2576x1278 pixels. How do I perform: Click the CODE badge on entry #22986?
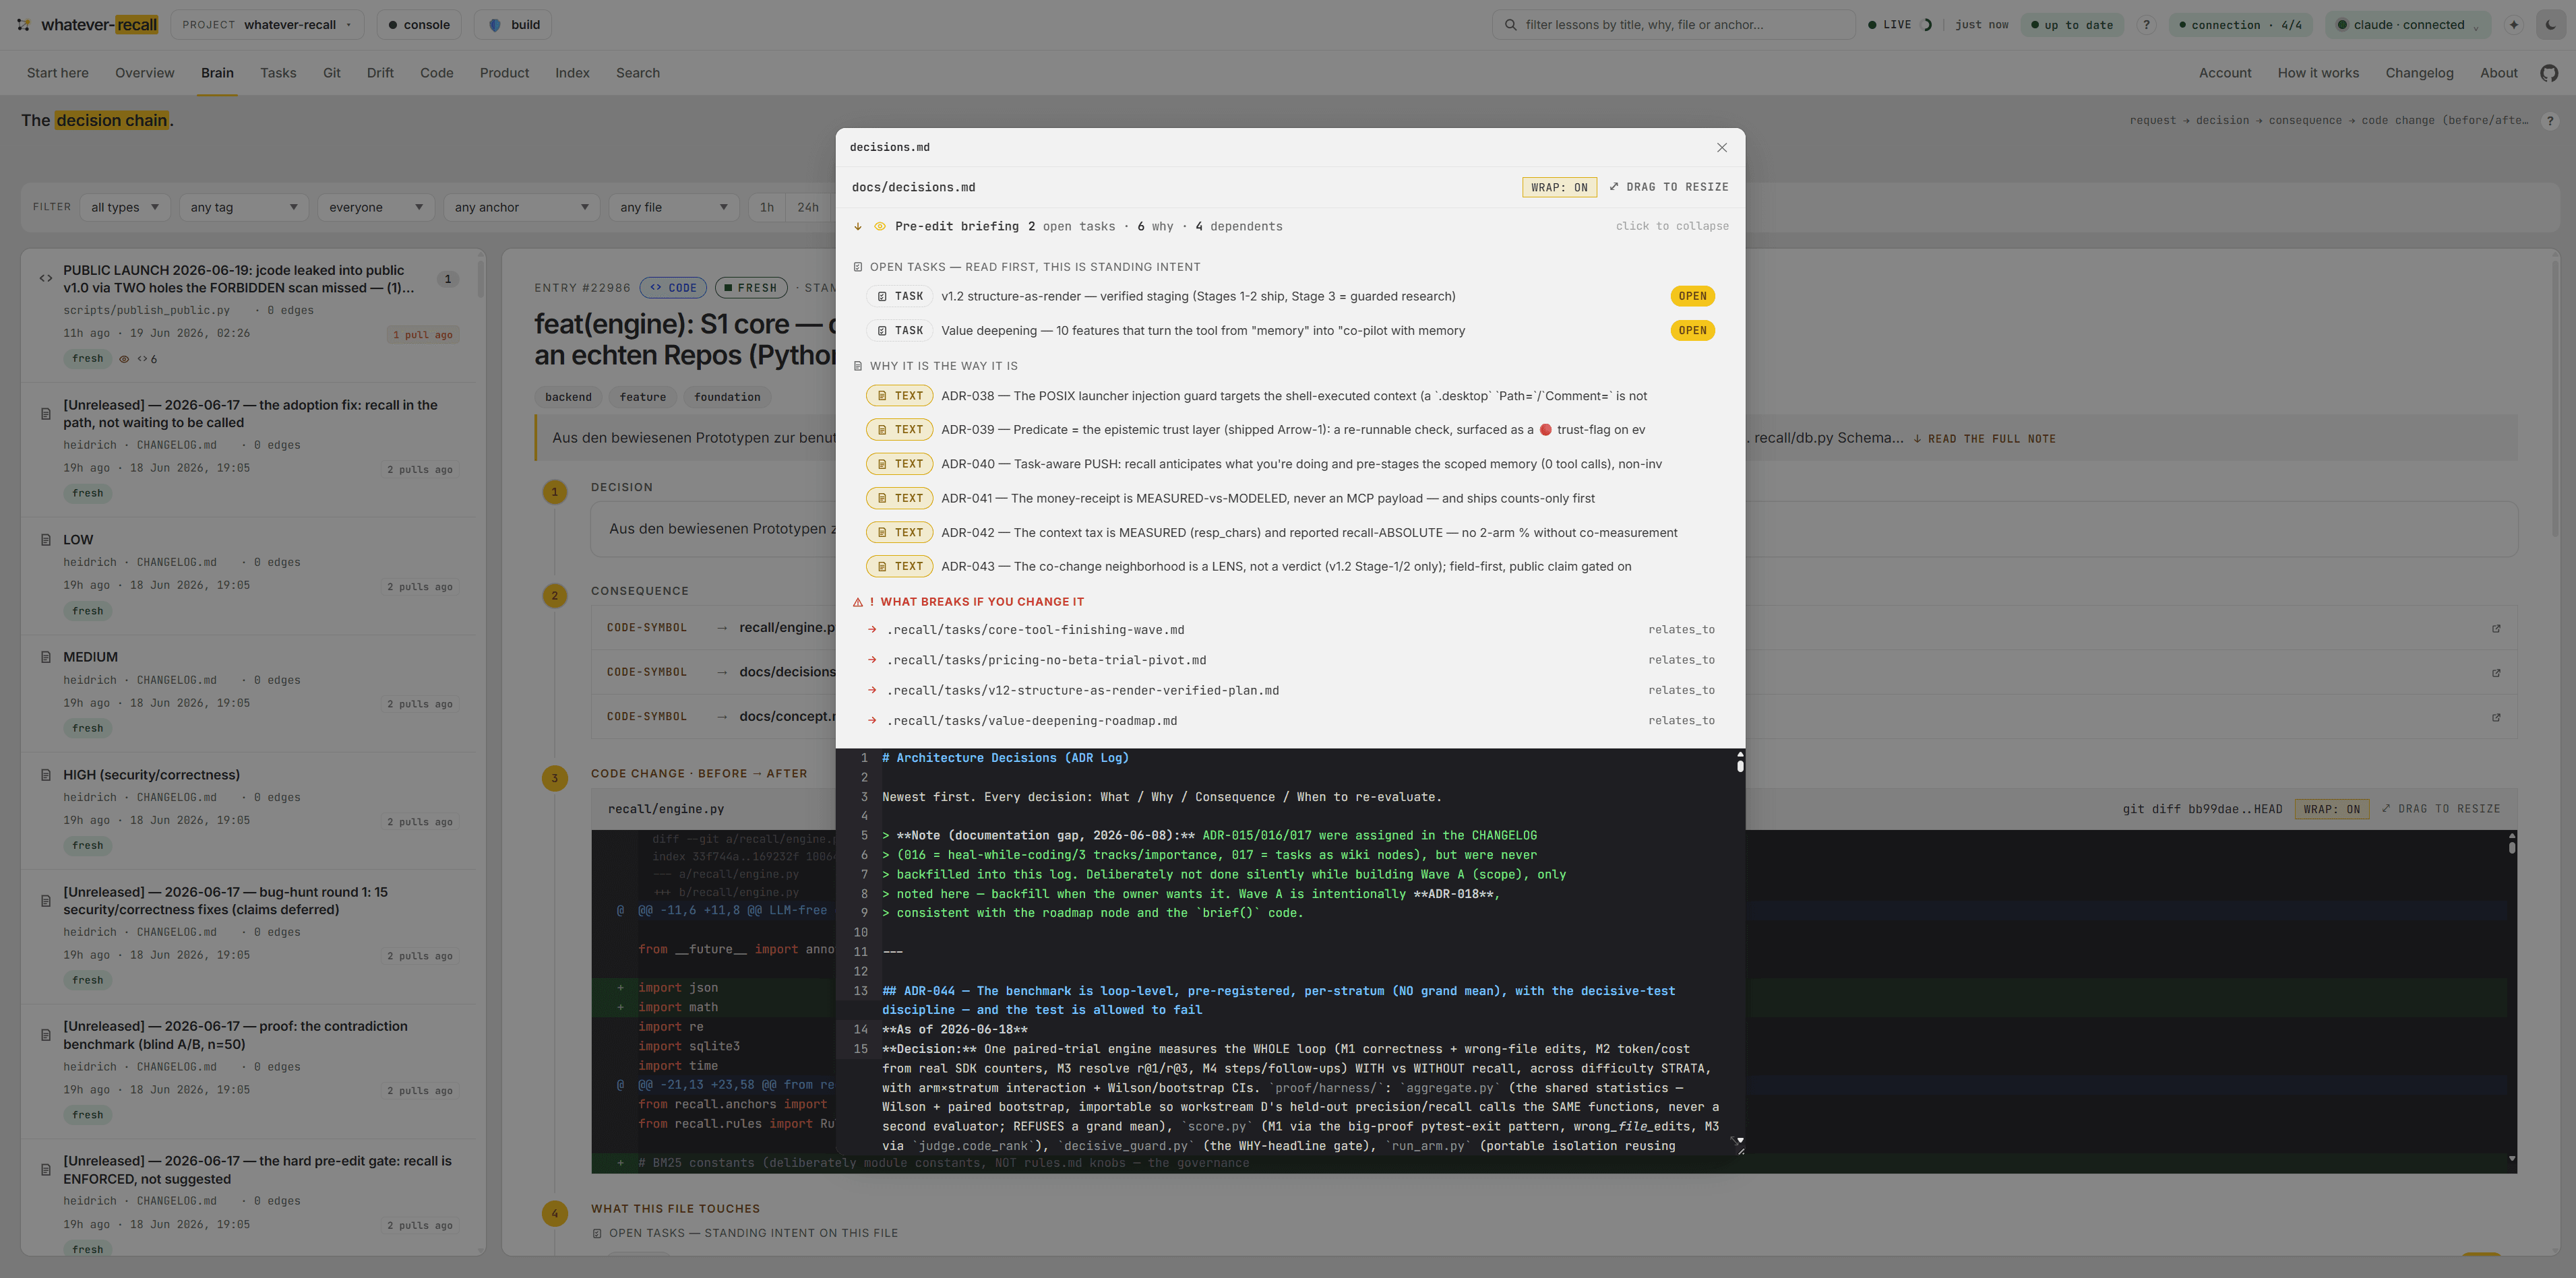(673, 288)
